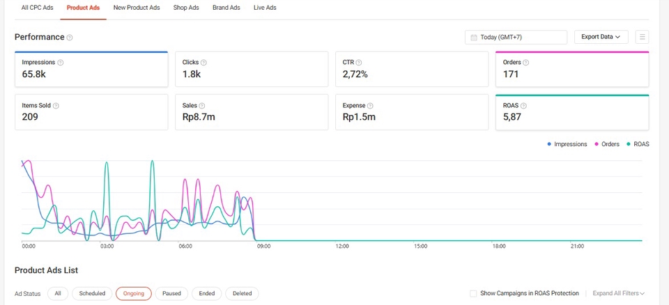669x305 pixels.
Task: Enable Show Campaigns in ROAS Protection
Action: [474, 294]
